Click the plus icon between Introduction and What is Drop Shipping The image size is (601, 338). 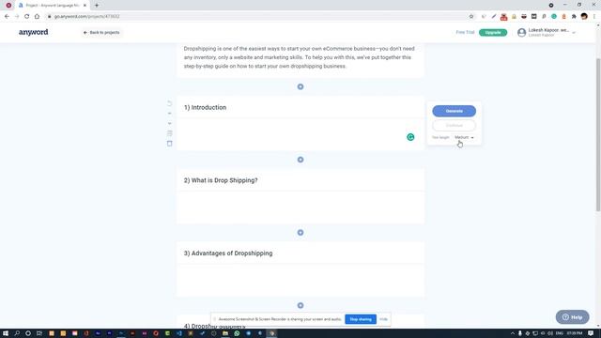[x=300, y=160]
